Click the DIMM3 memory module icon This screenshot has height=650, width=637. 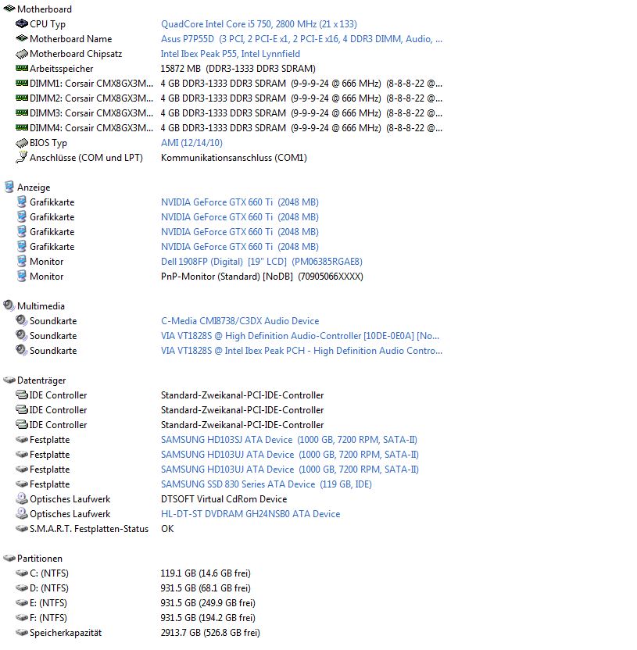tap(22, 112)
